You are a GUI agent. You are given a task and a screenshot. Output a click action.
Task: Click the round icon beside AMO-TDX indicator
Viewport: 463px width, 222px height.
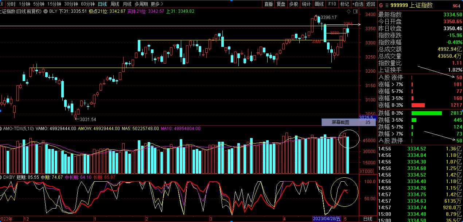coord(1,129)
